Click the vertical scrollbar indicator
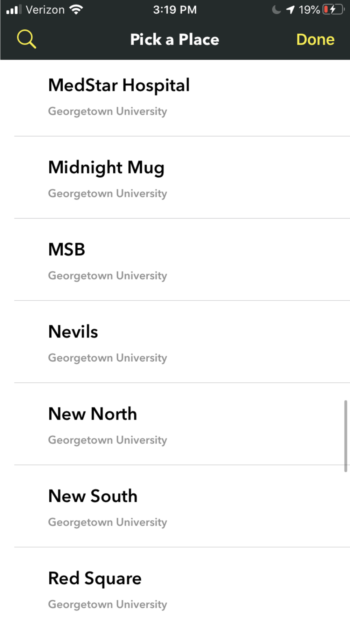350x623 pixels. [x=345, y=436]
